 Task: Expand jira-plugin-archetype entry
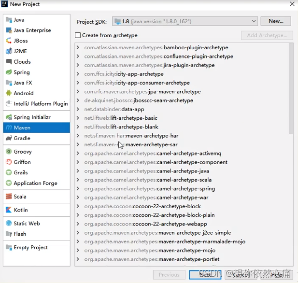pos(78,65)
